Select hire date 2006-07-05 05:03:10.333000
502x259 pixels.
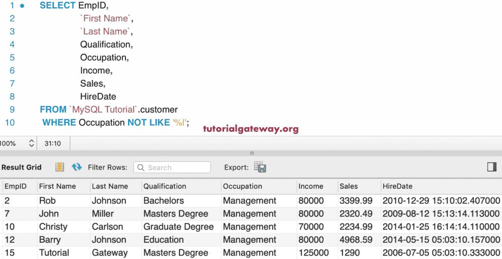(x=441, y=253)
